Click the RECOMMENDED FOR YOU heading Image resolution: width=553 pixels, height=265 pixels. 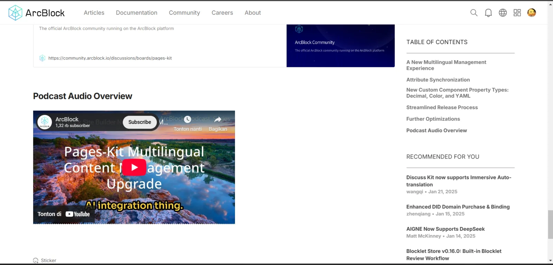click(x=443, y=157)
